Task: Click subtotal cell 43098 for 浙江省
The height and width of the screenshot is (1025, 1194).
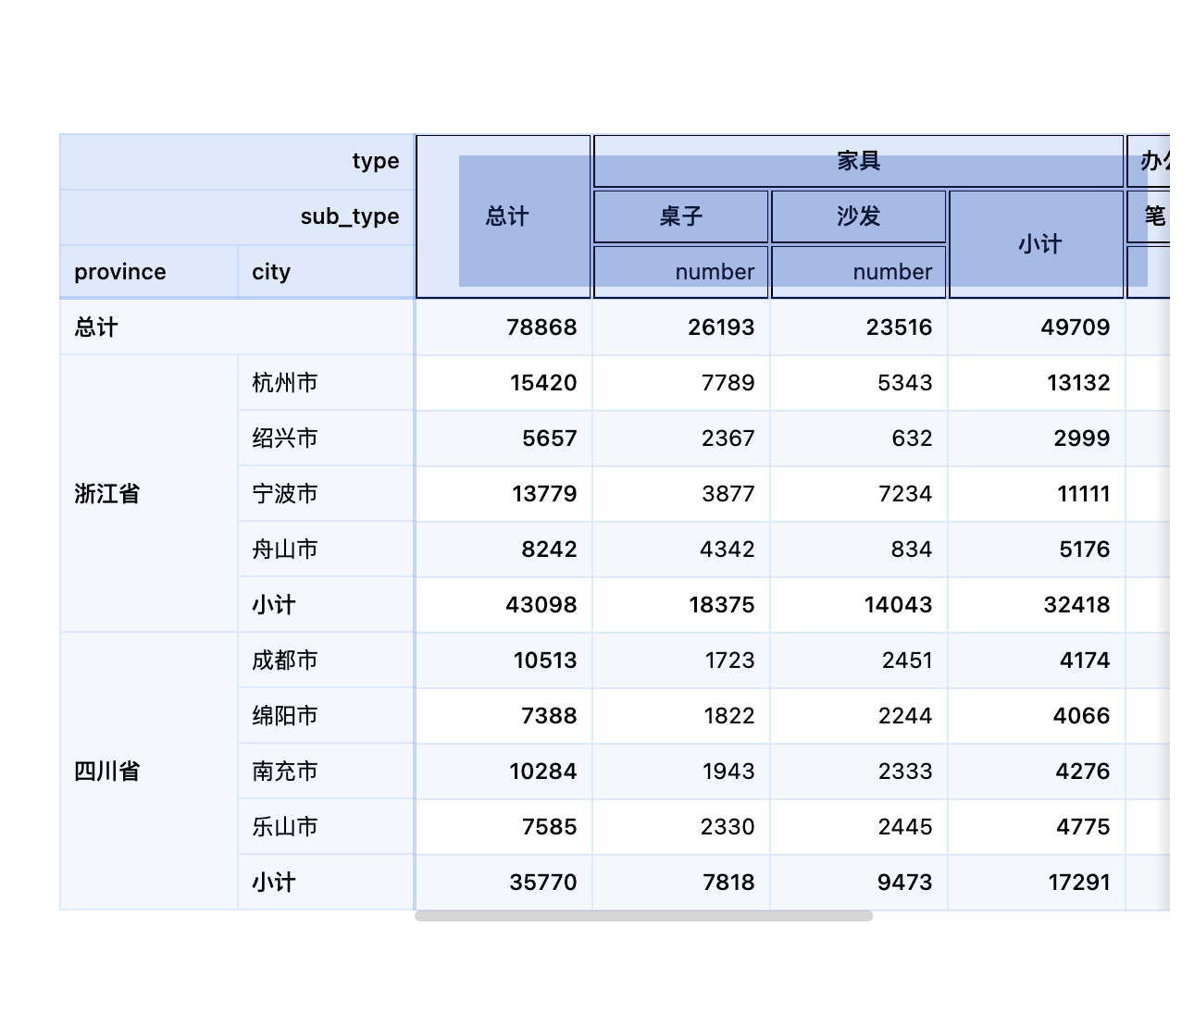Action: (x=504, y=605)
